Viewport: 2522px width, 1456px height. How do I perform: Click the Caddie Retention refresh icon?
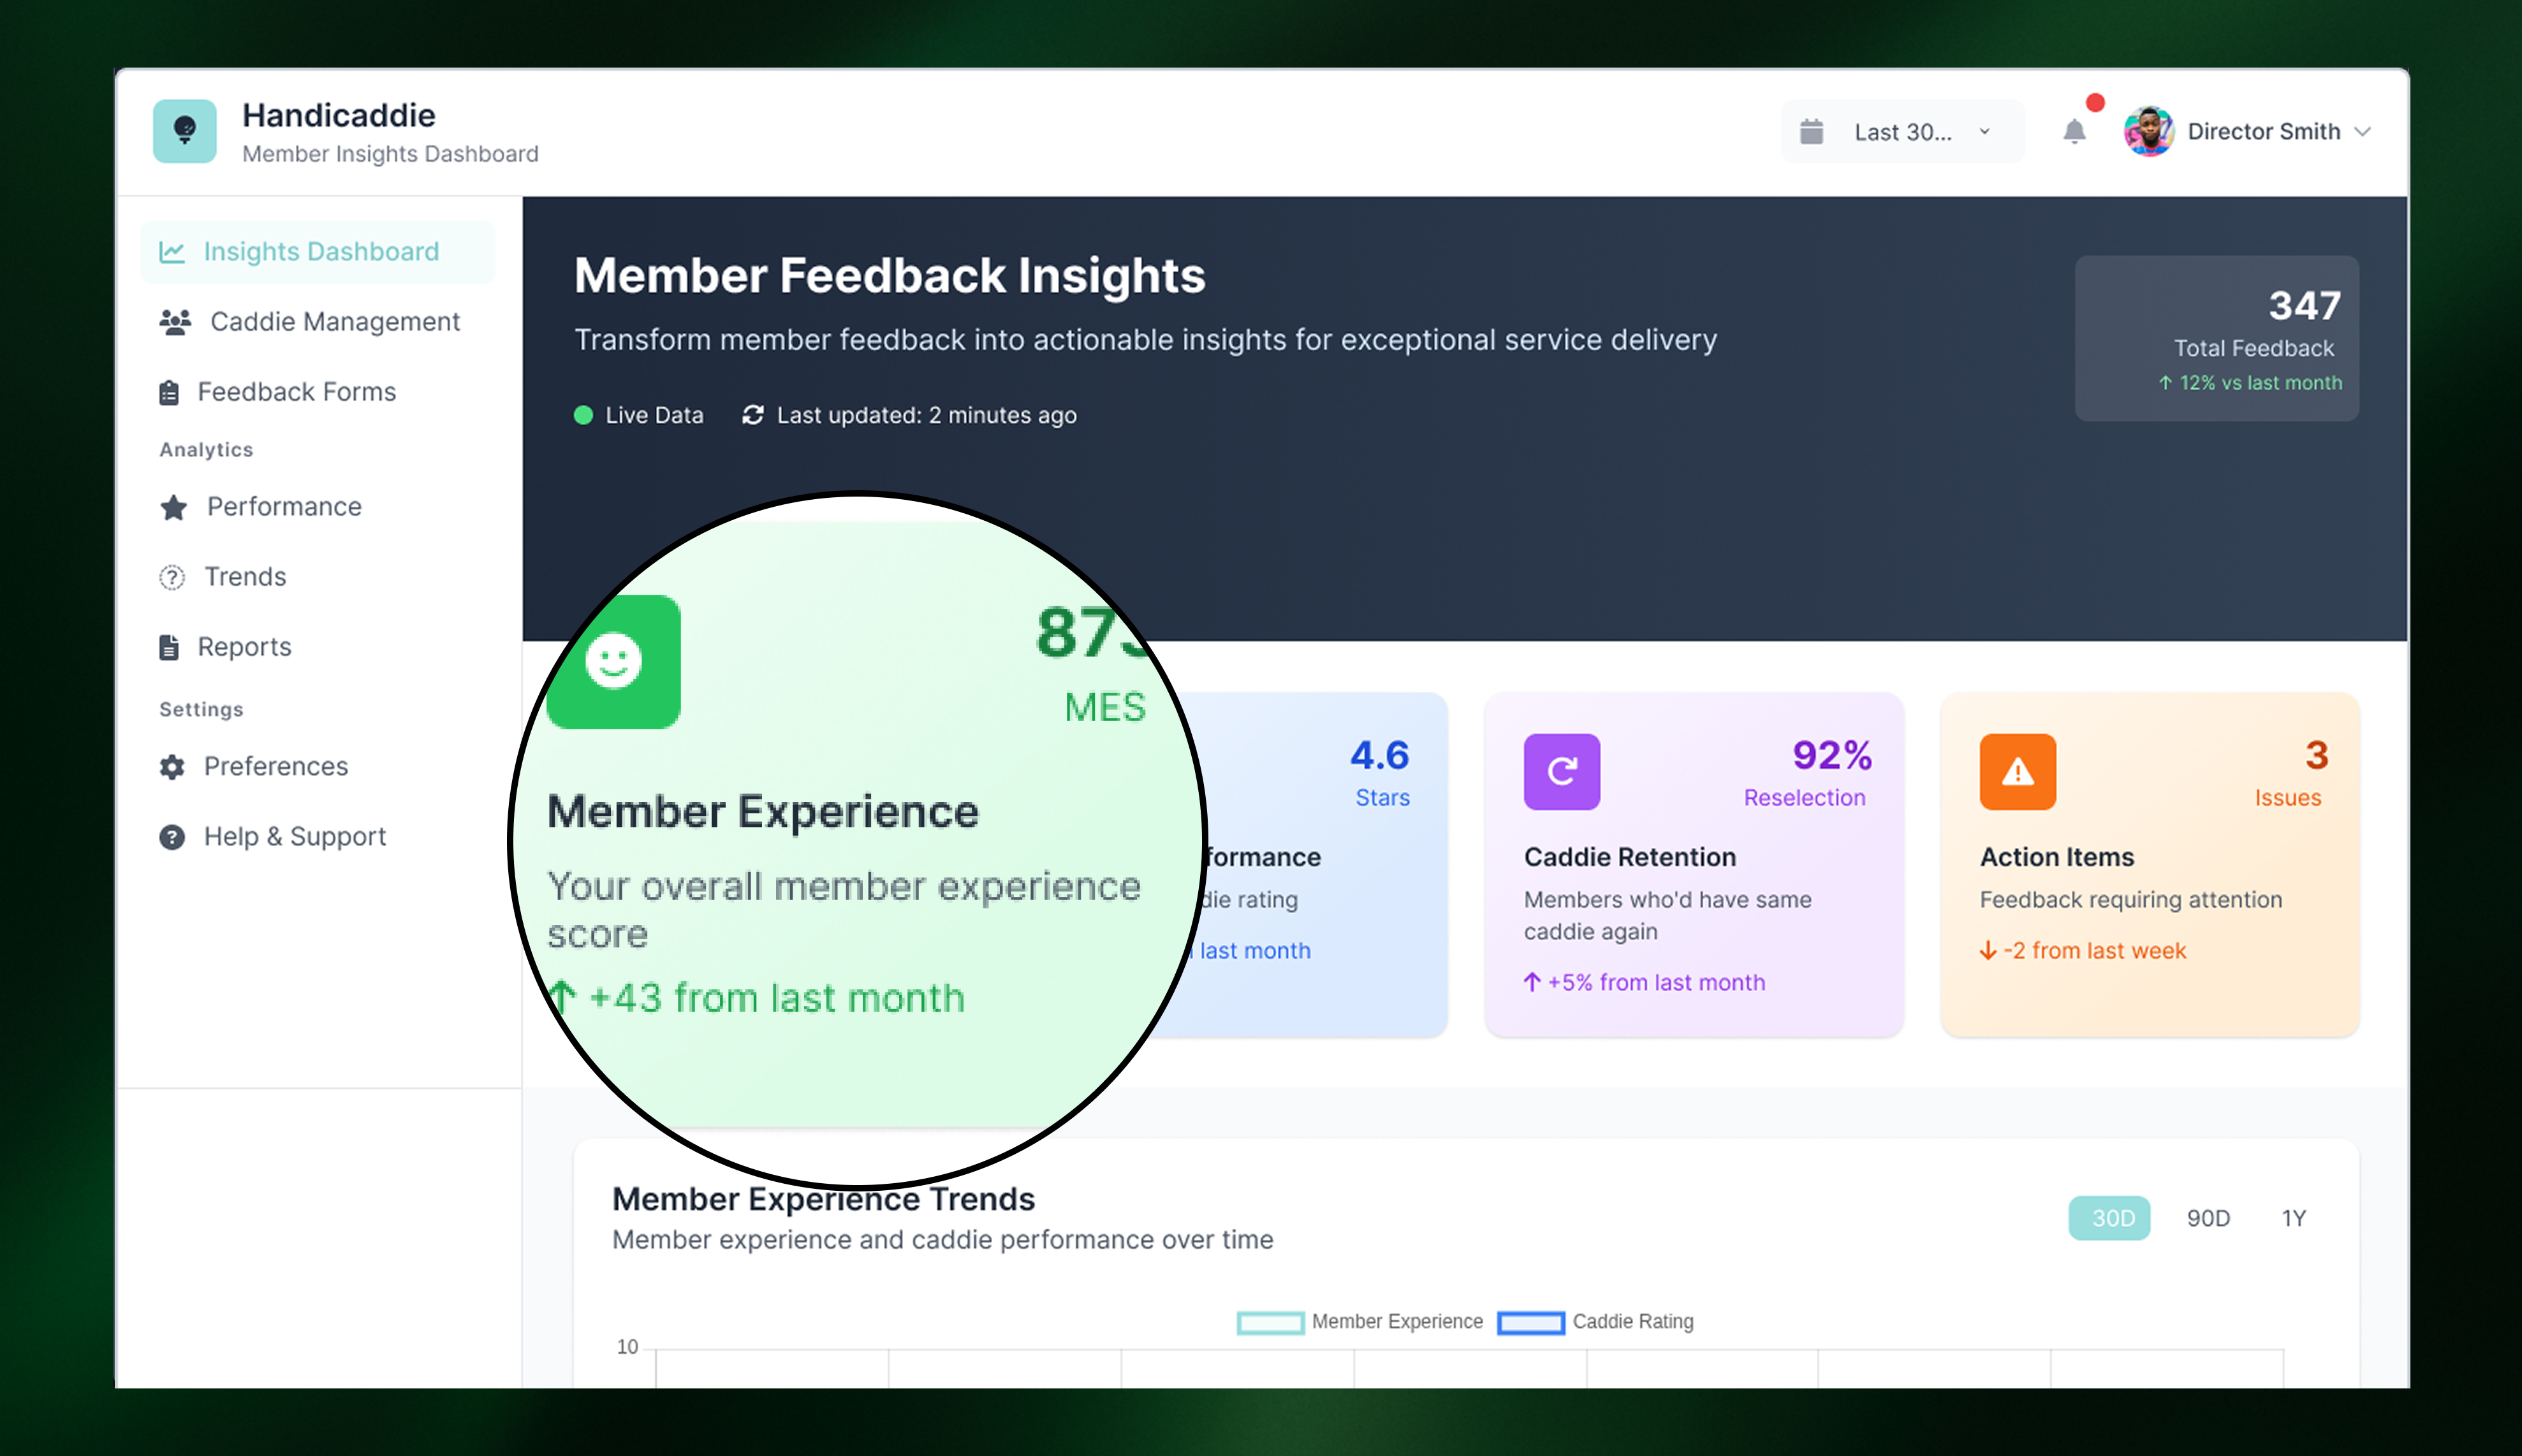tap(1562, 771)
